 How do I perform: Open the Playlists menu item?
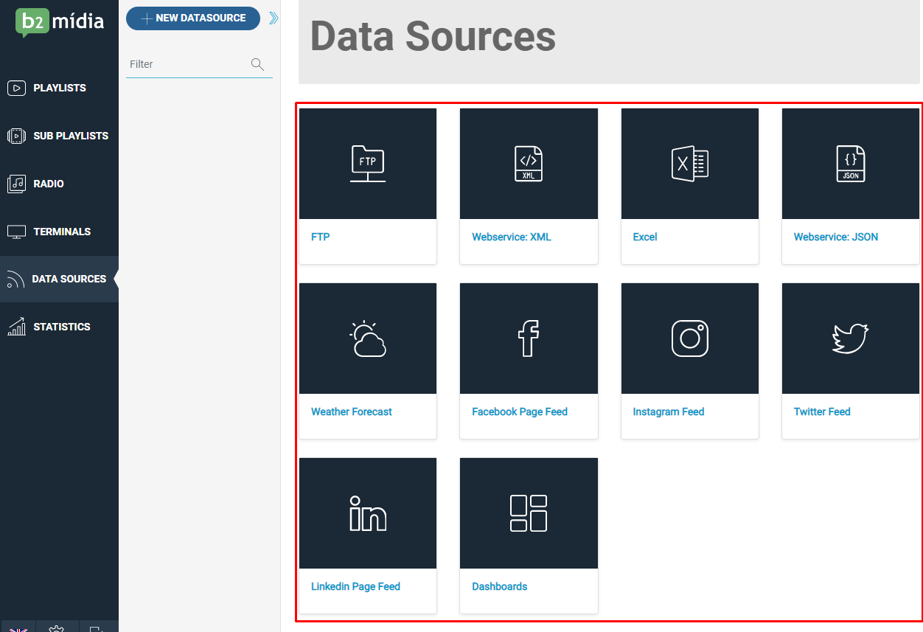(59, 88)
